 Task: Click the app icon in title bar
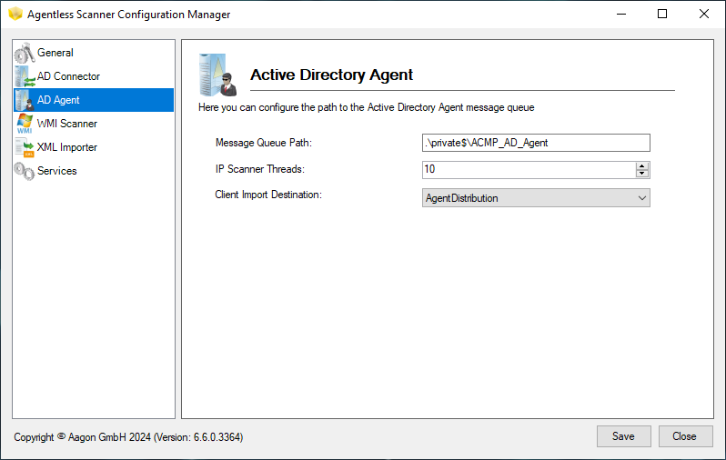[15, 15]
